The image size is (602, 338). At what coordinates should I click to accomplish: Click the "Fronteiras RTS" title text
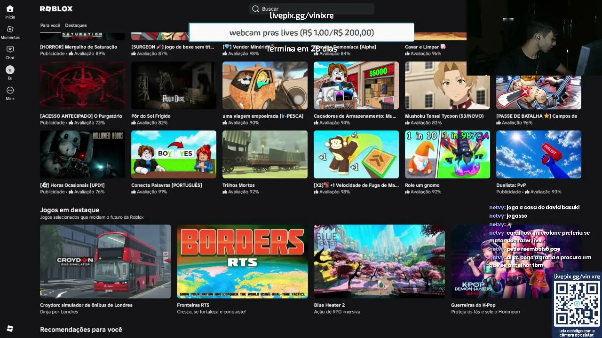pos(193,305)
